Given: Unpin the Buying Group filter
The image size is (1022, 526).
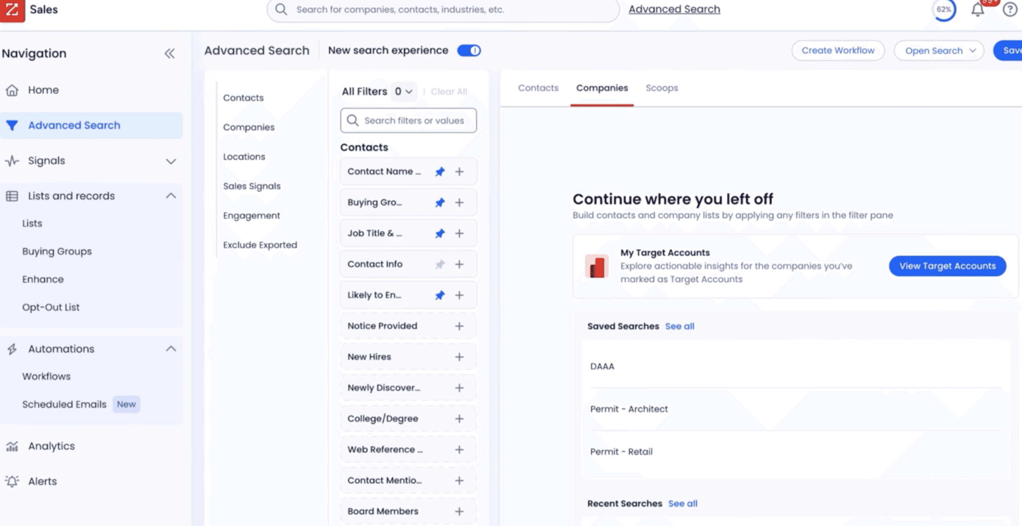Looking at the screenshot, I should pyautogui.click(x=440, y=203).
